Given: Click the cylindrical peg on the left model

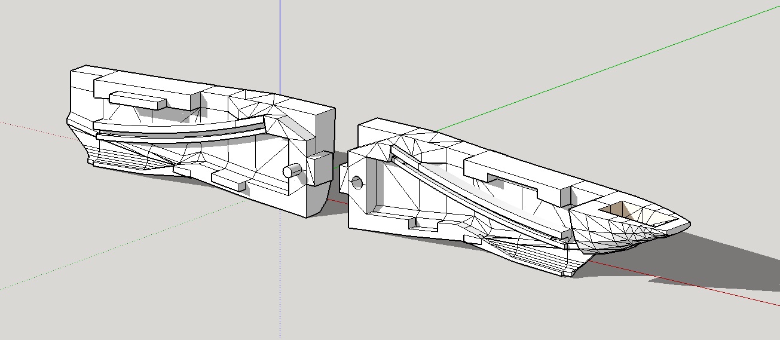Looking at the screenshot, I should pos(292,171).
